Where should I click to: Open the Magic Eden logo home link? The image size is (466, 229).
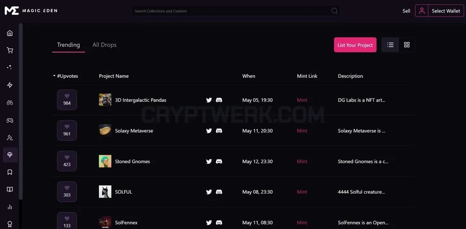(x=31, y=11)
